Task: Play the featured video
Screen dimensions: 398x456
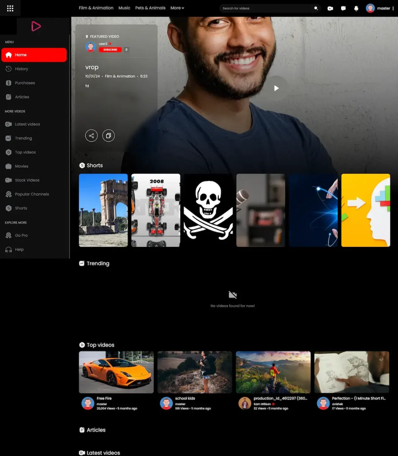Action: click(x=276, y=88)
